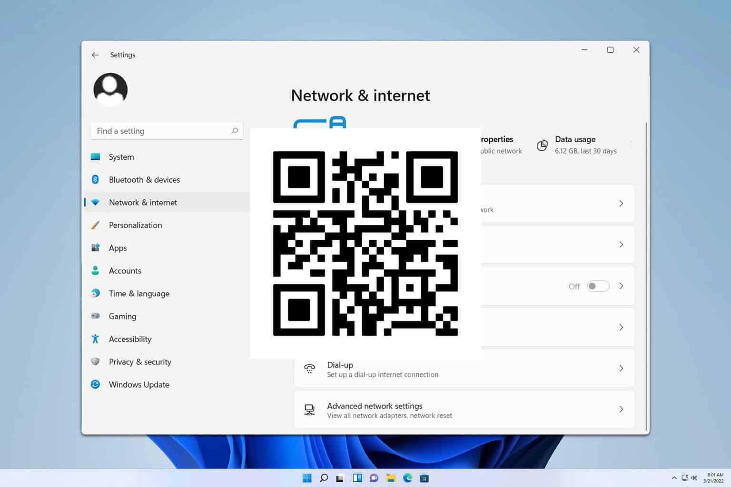This screenshot has width=731, height=487.
Task: Launch Chat from the taskbar
Action: pyautogui.click(x=374, y=478)
